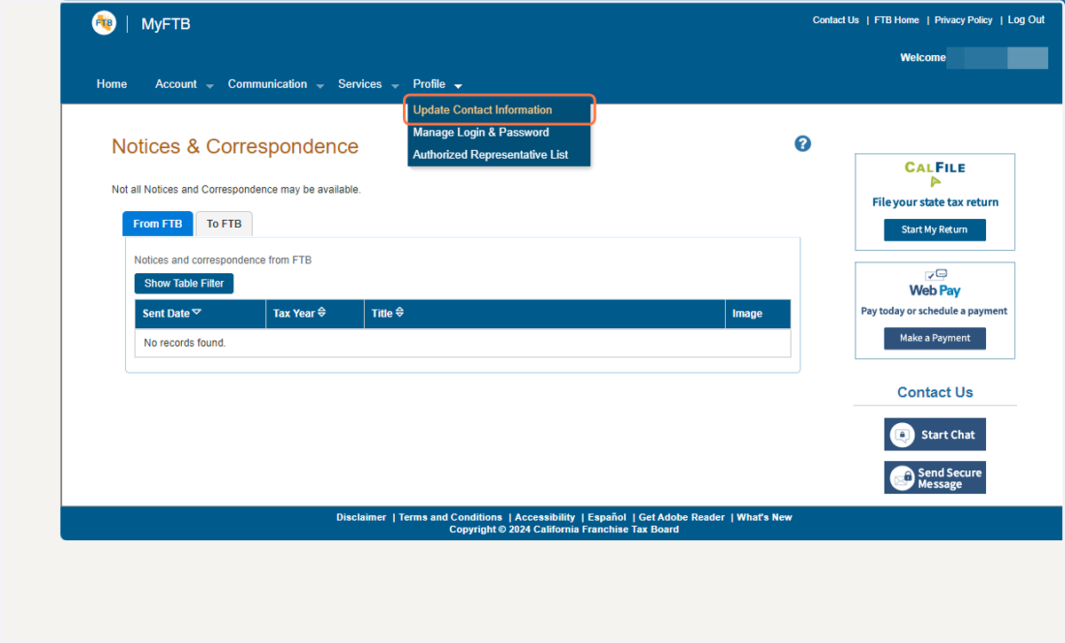Switch to the Español link
Screen dimensions: 1065x643
click(x=607, y=517)
